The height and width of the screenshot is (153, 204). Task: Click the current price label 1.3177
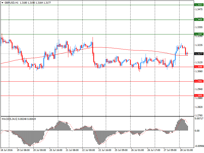(x=199, y=54)
